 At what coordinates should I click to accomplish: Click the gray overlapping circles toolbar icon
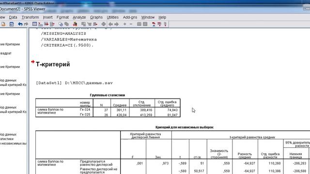pyautogui.click(x=67, y=24)
